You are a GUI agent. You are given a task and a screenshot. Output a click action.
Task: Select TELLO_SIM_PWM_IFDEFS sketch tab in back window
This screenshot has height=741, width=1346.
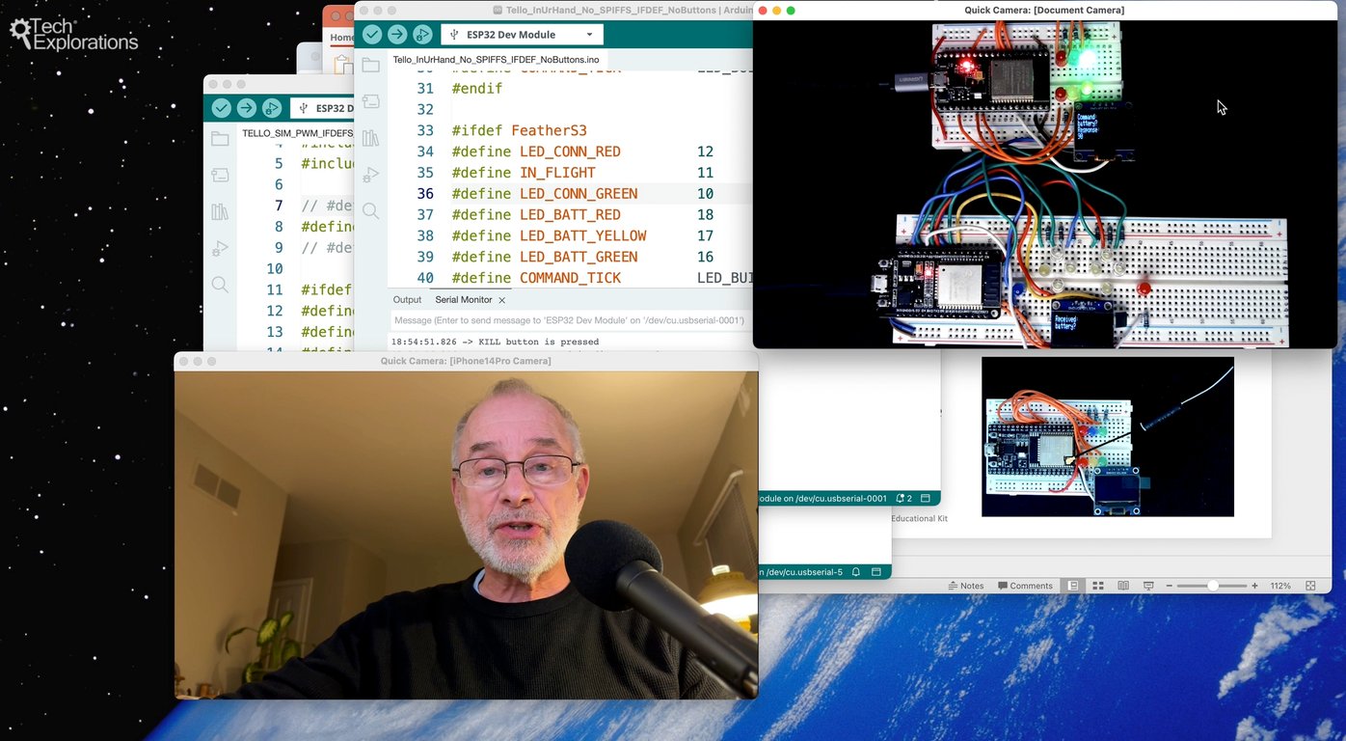pos(298,133)
